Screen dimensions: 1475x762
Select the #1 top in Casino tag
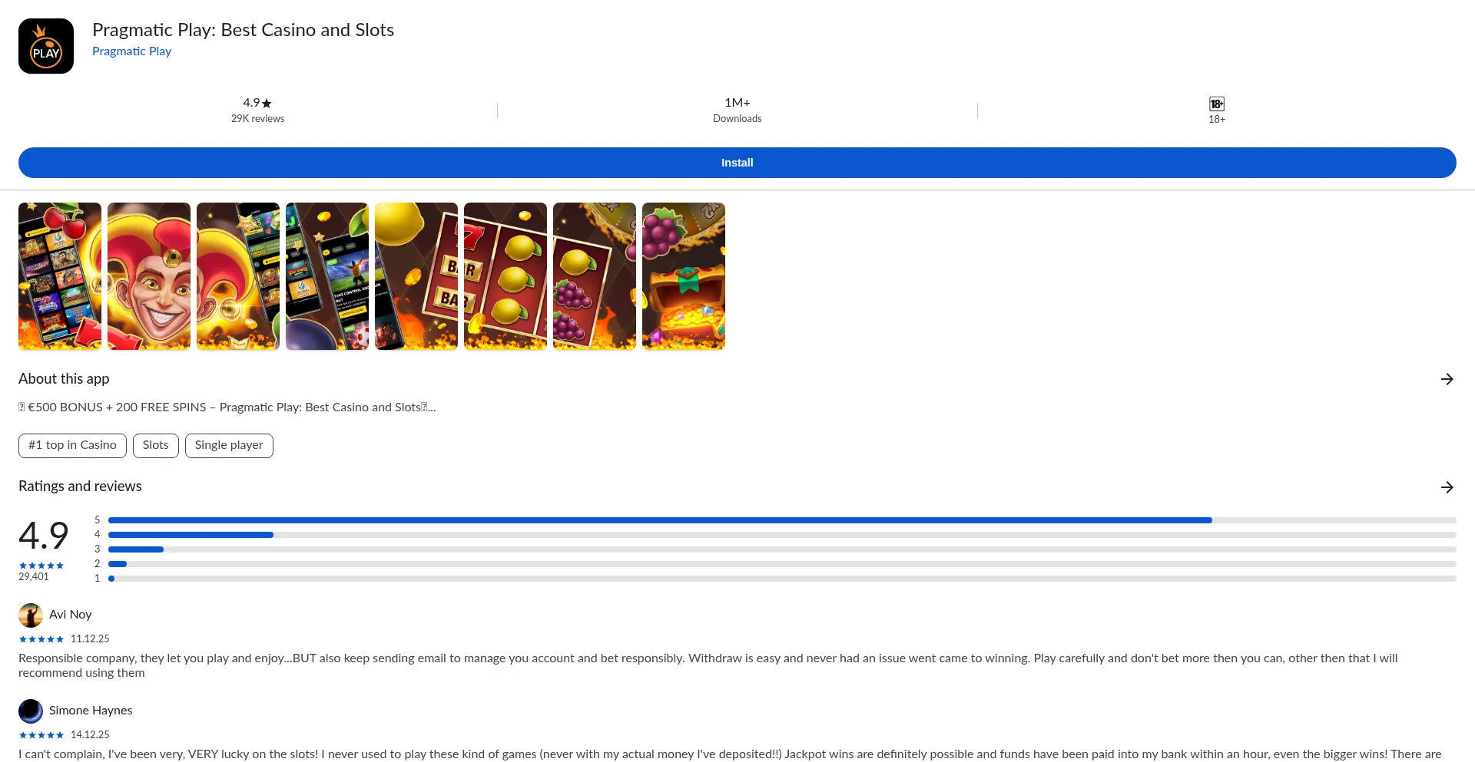tap(71, 445)
